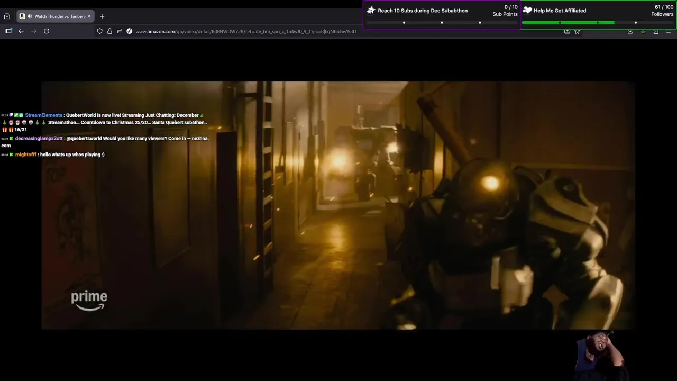Click the reader-style icon left of the star
The width and height of the screenshot is (677, 381).
coord(567,31)
